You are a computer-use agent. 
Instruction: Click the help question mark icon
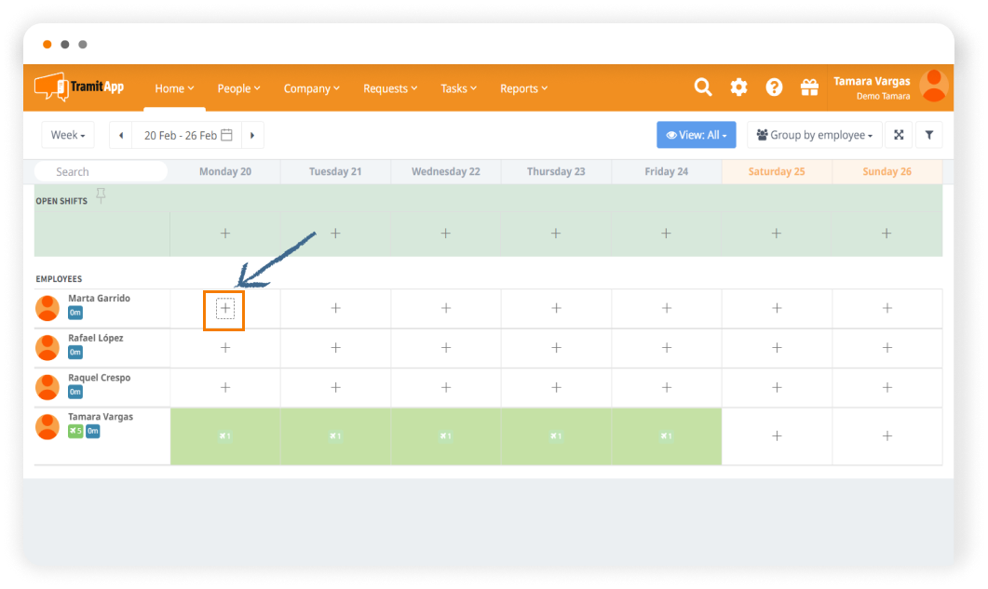click(774, 87)
